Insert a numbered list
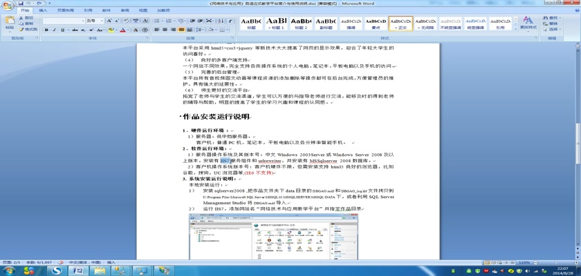Image resolution: width=581 pixels, height=276 pixels. (170, 21)
